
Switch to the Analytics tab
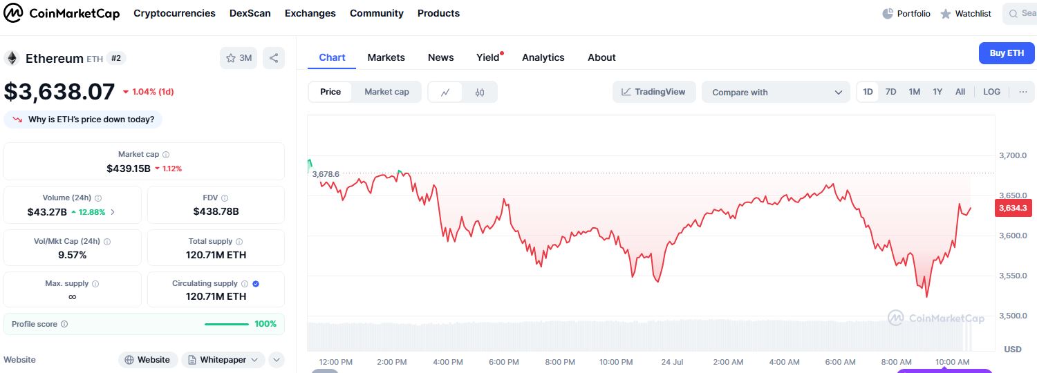[x=543, y=57]
